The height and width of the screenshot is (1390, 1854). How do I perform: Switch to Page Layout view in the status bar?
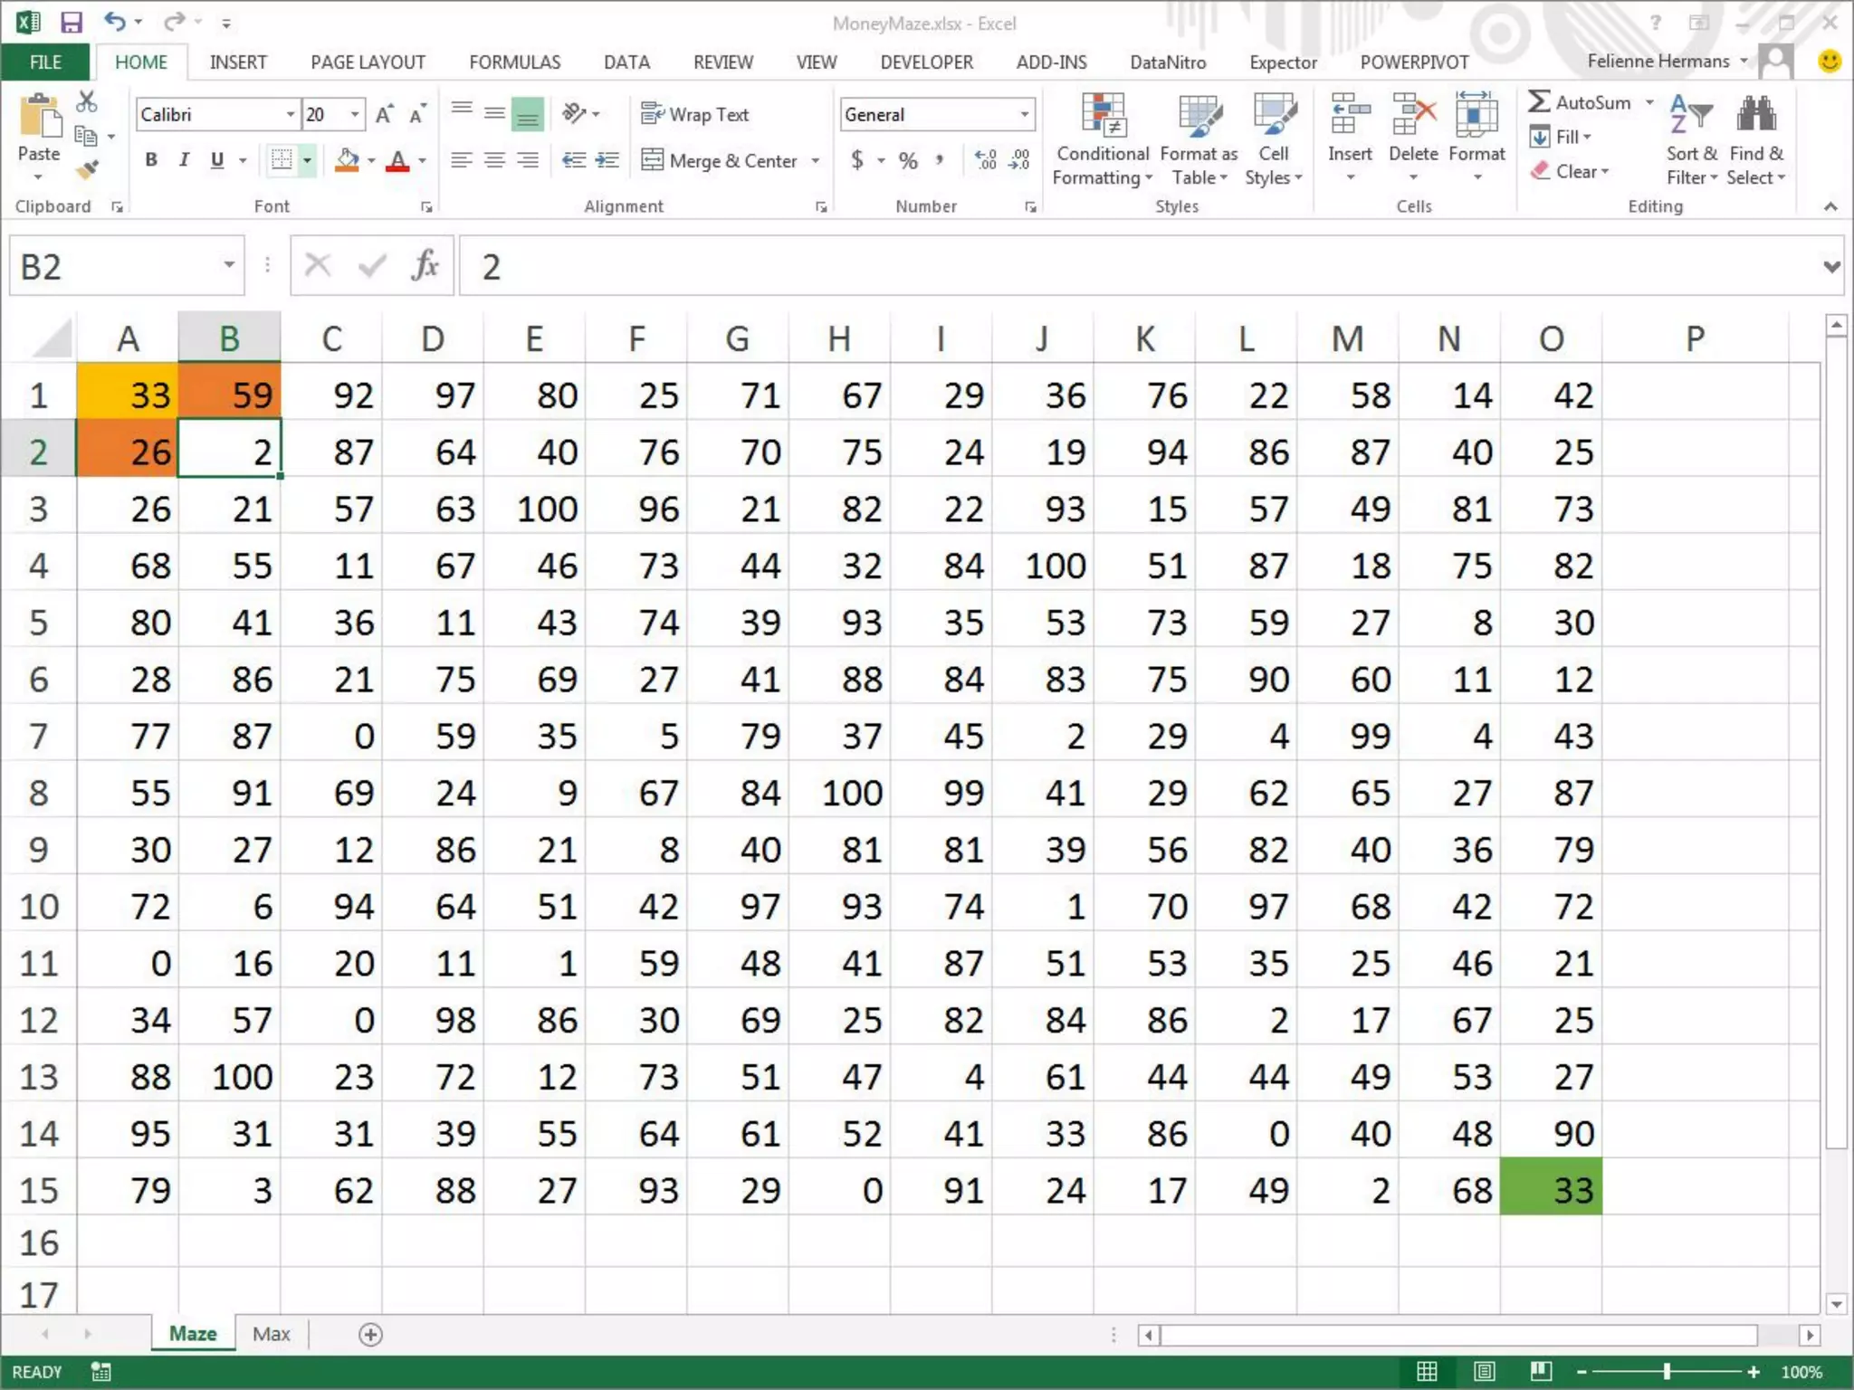click(1484, 1371)
